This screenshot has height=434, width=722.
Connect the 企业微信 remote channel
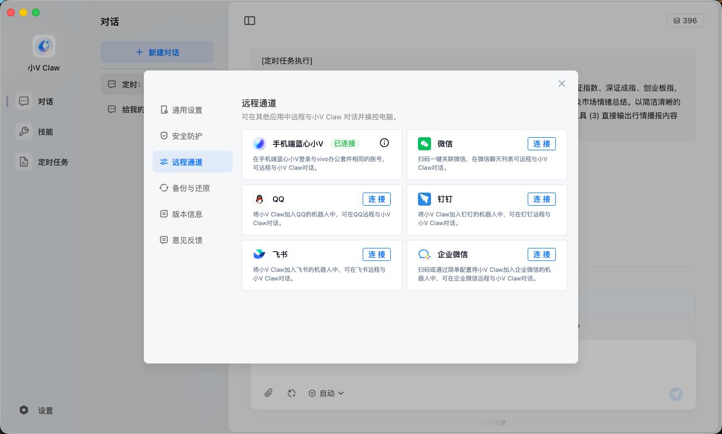pyautogui.click(x=542, y=254)
